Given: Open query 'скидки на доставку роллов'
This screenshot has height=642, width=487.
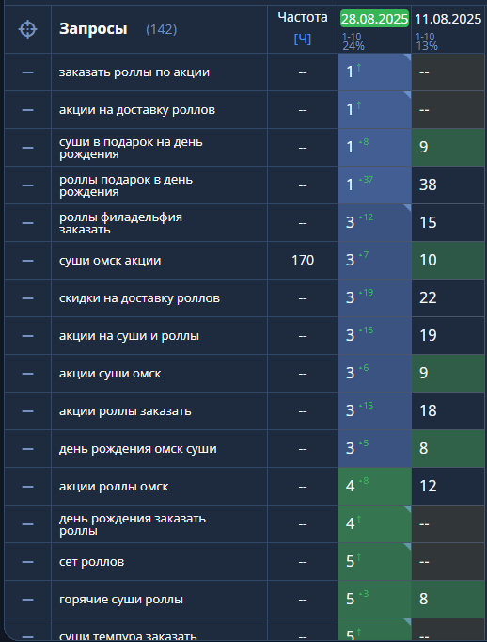Looking at the screenshot, I should pyautogui.click(x=139, y=298).
